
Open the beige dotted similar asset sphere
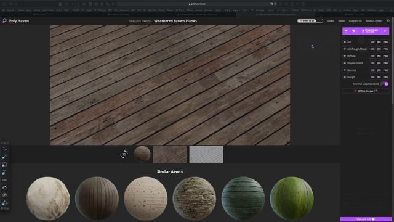[x=146, y=199]
